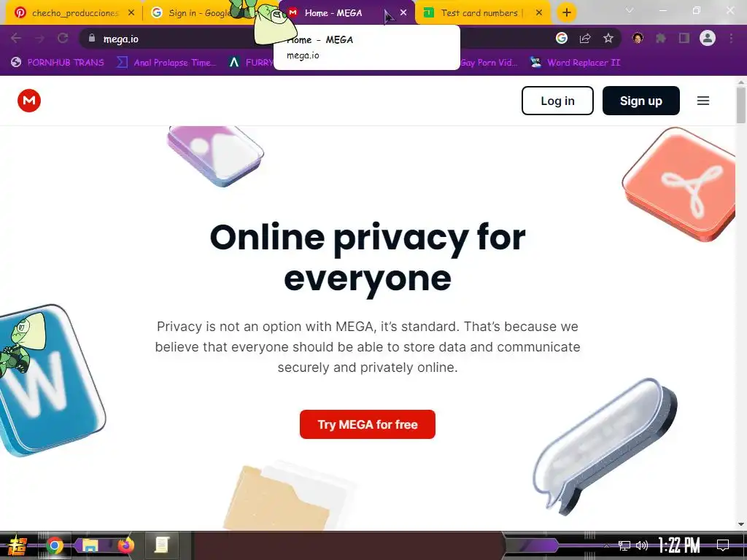Image resolution: width=747 pixels, height=560 pixels.
Task: Open the Chrome extensions puzzle icon
Action: click(661, 39)
